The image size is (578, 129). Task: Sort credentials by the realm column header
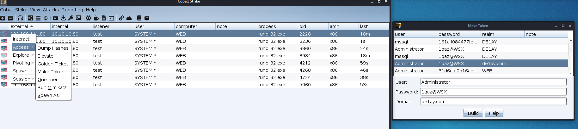tap(502, 34)
